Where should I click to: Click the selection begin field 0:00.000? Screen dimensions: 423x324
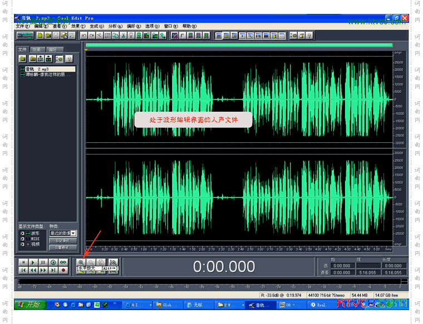click(x=342, y=266)
